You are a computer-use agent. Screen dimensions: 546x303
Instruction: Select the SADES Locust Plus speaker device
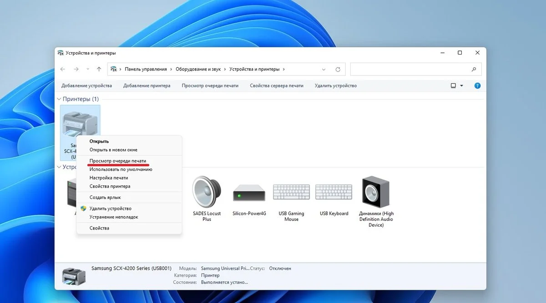207,192
